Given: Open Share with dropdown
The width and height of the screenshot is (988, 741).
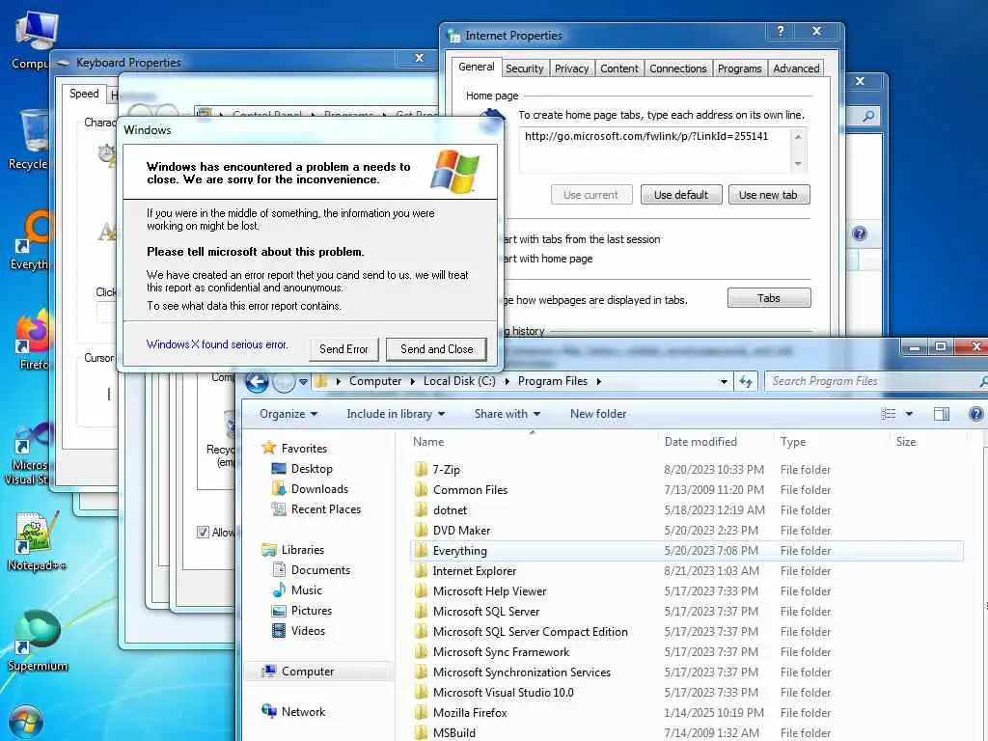Looking at the screenshot, I should (508, 414).
